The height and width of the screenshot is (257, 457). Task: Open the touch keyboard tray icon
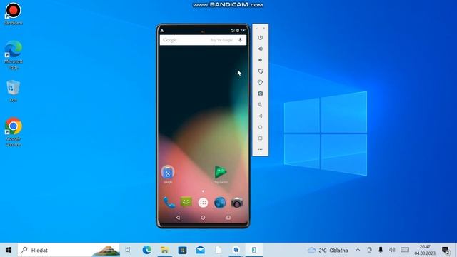coord(405,250)
